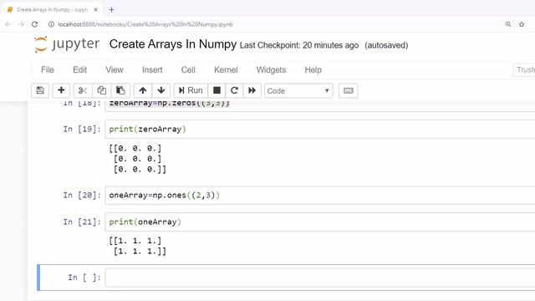View site information icon in address bar

(51, 24)
